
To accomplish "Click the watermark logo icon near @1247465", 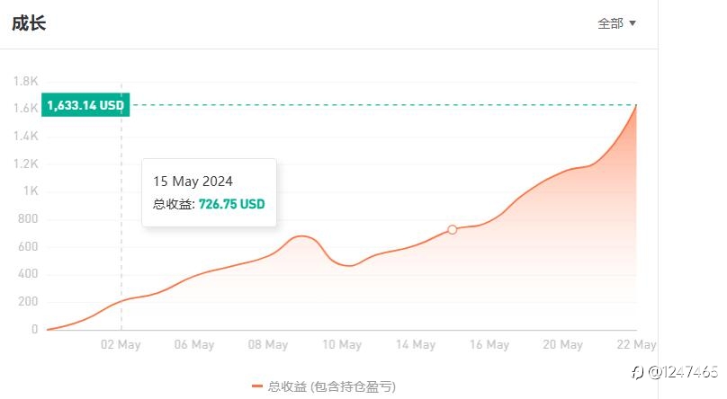I will tap(638, 372).
